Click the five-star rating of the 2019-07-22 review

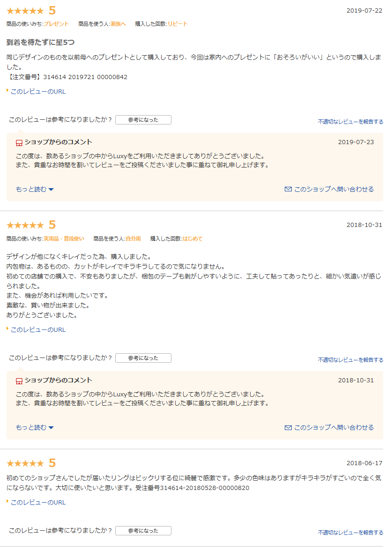(25, 11)
